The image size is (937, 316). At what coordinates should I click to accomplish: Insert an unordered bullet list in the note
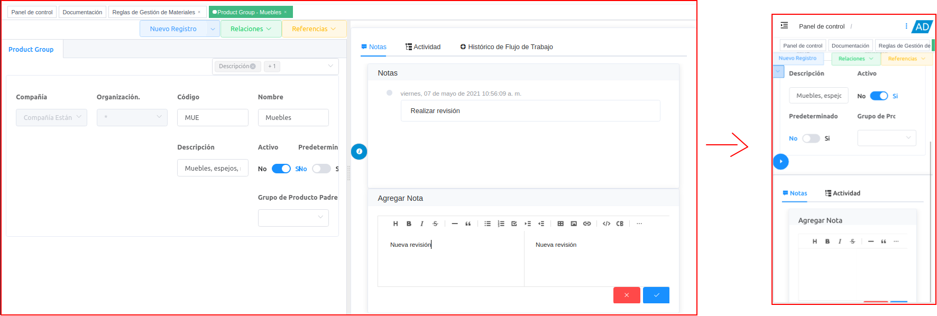pos(487,224)
